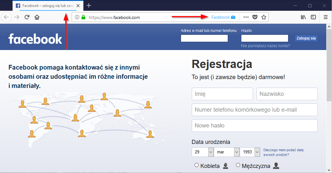Close the Facebook tab
Image resolution: width=332 pixels, height=173 pixels.
[78, 6]
